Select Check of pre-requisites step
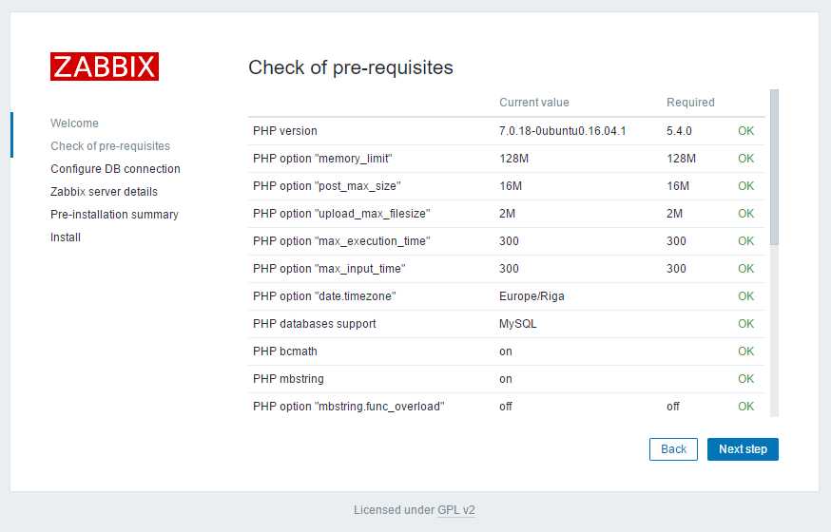Image resolution: width=831 pixels, height=532 pixels. click(110, 146)
